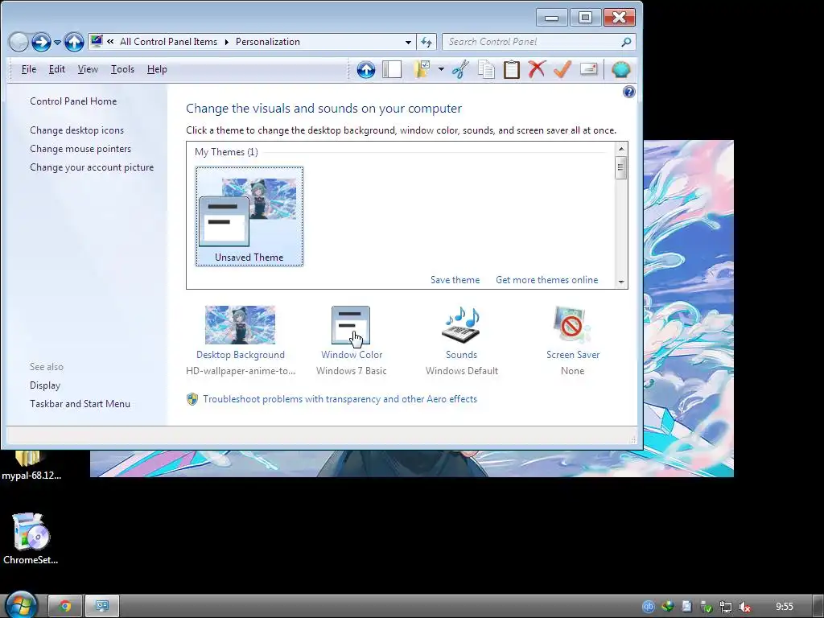This screenshot has height=618, width=824.
Task: Click the Show desktop button on the taskbar
Action: 818,607
